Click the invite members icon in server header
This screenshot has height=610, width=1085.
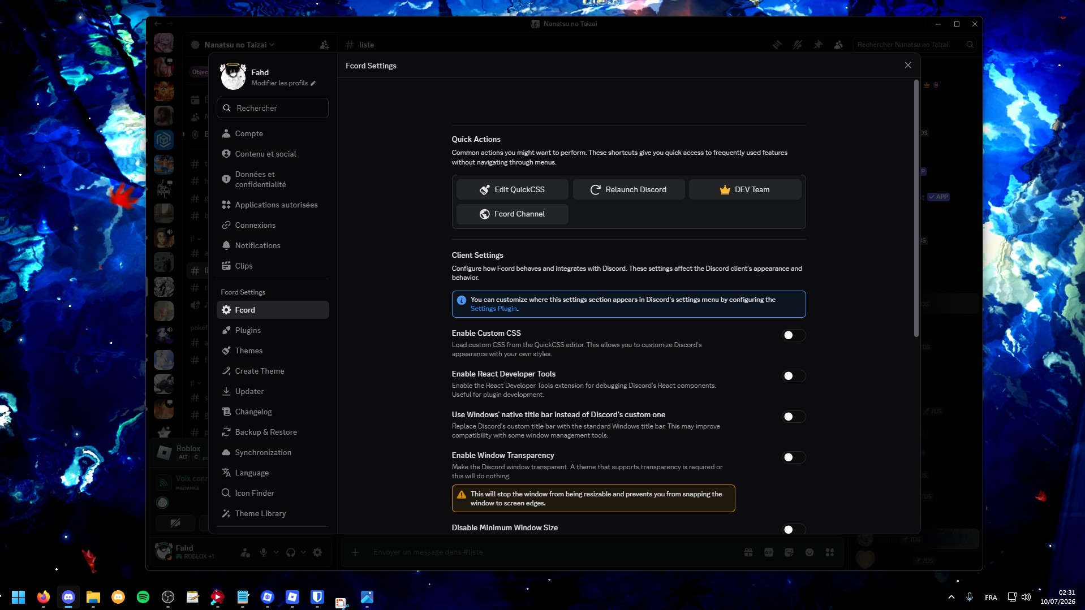point(324,45)
